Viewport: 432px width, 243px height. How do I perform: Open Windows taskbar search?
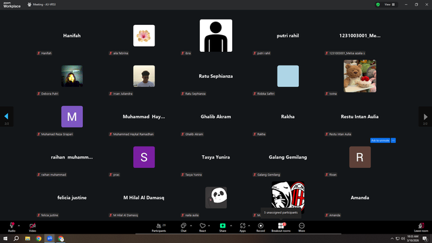pyautogui.click(x=16, y=238)
